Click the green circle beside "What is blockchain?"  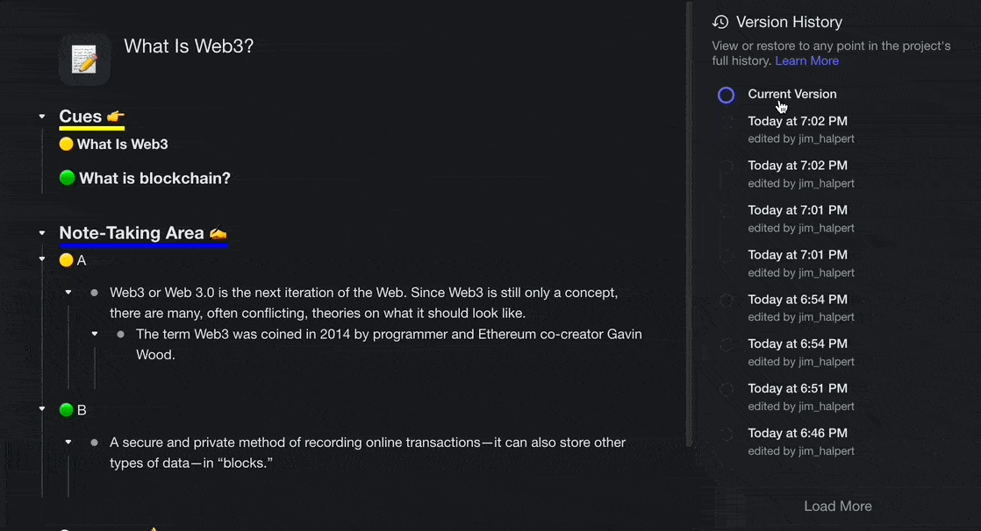(x=67, y=178)
